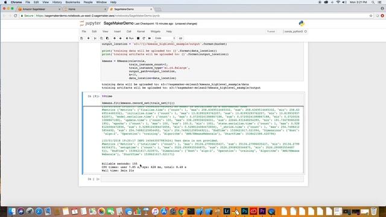Image resolution: width=386 pixels, height=217 pixels.
Task: Open Launchpad rocket from the dock
Action: tap(30, 212)
